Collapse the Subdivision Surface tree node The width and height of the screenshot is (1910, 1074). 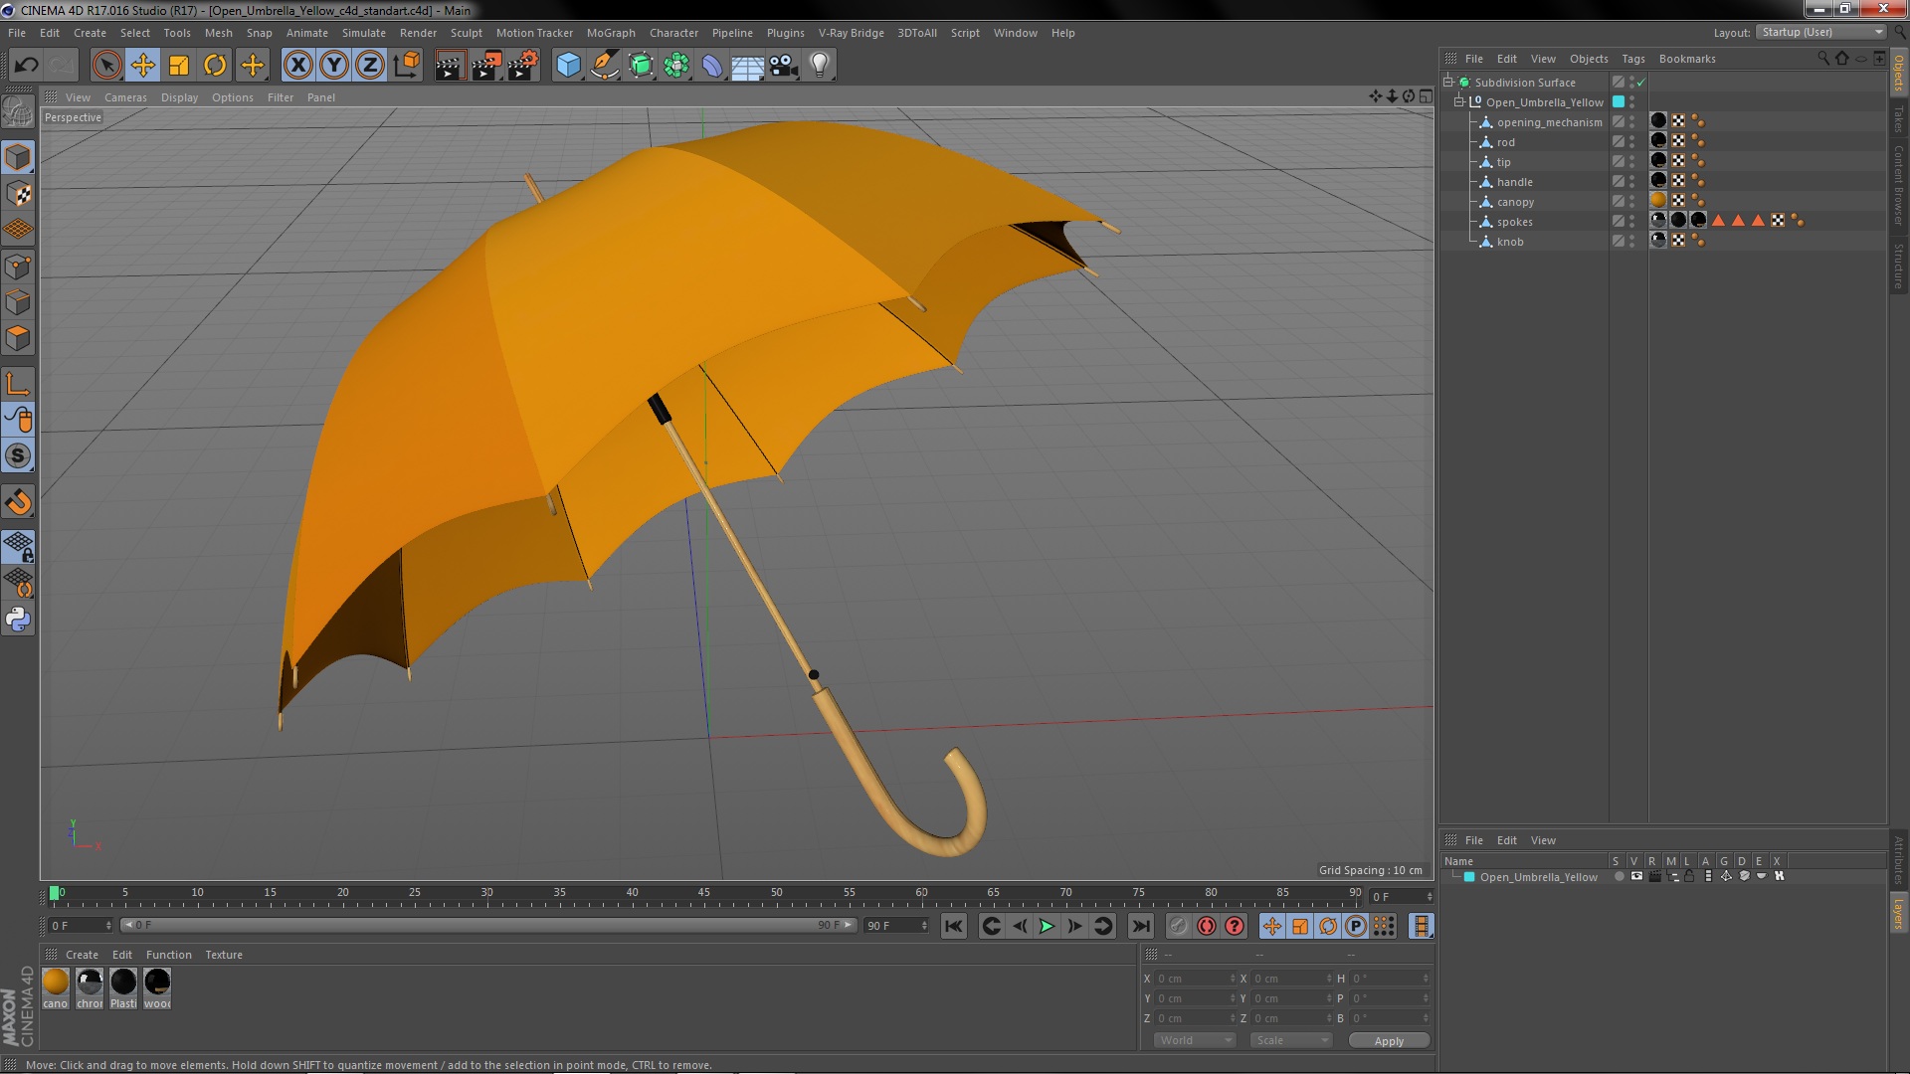click(1448, 83)
